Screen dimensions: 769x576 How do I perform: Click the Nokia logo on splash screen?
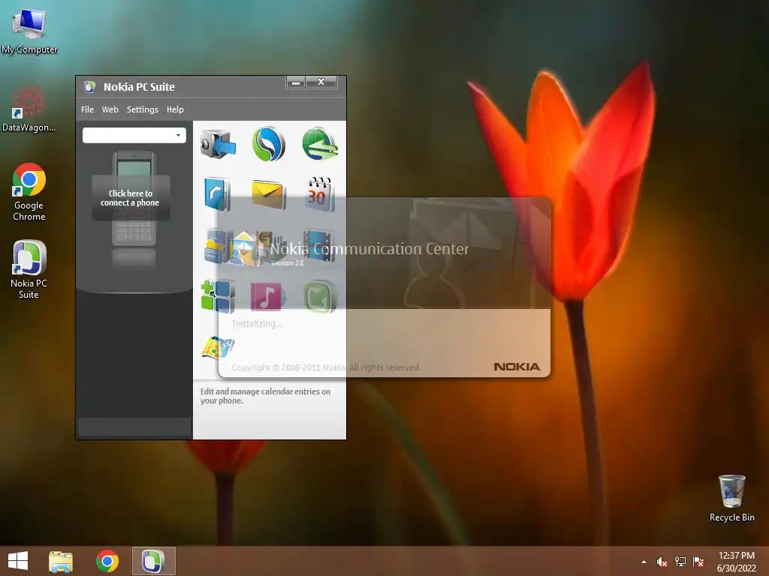tap(517, 367)
